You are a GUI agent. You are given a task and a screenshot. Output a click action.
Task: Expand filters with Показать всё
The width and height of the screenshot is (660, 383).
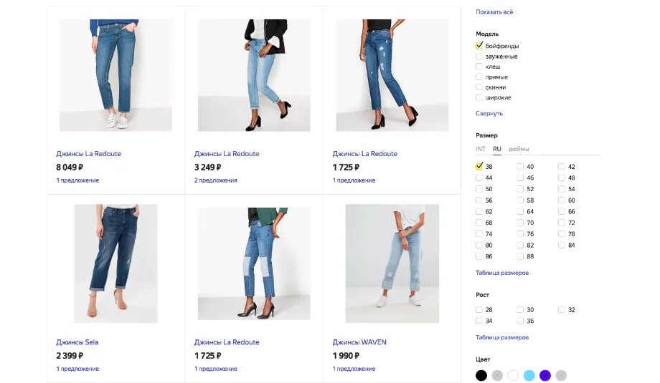(494, 12)
